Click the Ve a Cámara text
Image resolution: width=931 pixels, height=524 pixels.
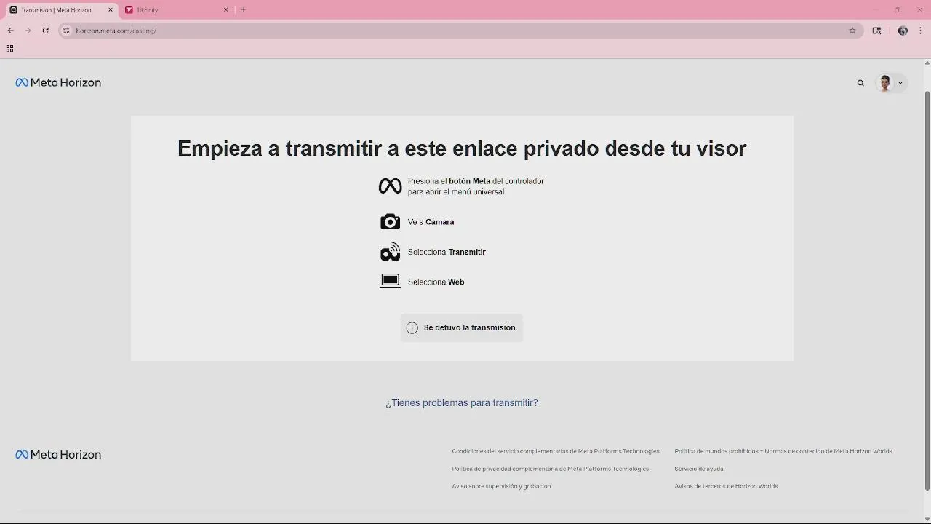(x=431, y=222)
